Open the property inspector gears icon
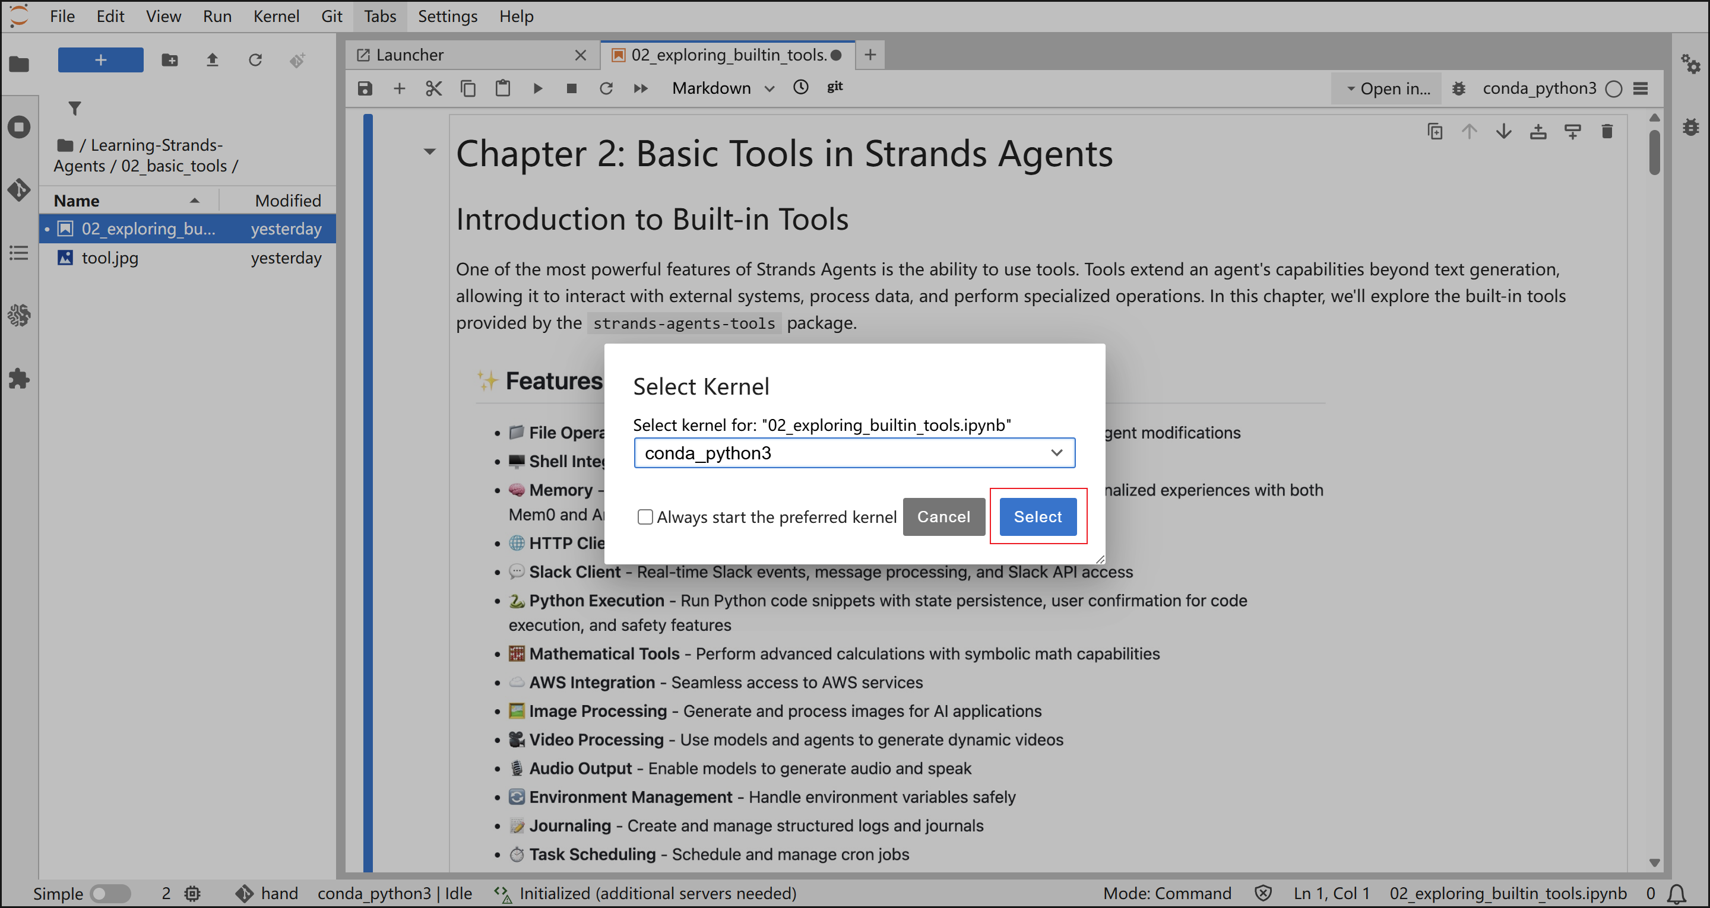Viewport: 1710px width, 908px height. [x=1690, y=64]
